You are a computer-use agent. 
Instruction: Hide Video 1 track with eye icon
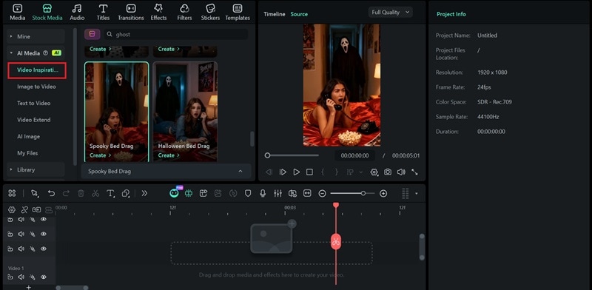tap(44, 277)
